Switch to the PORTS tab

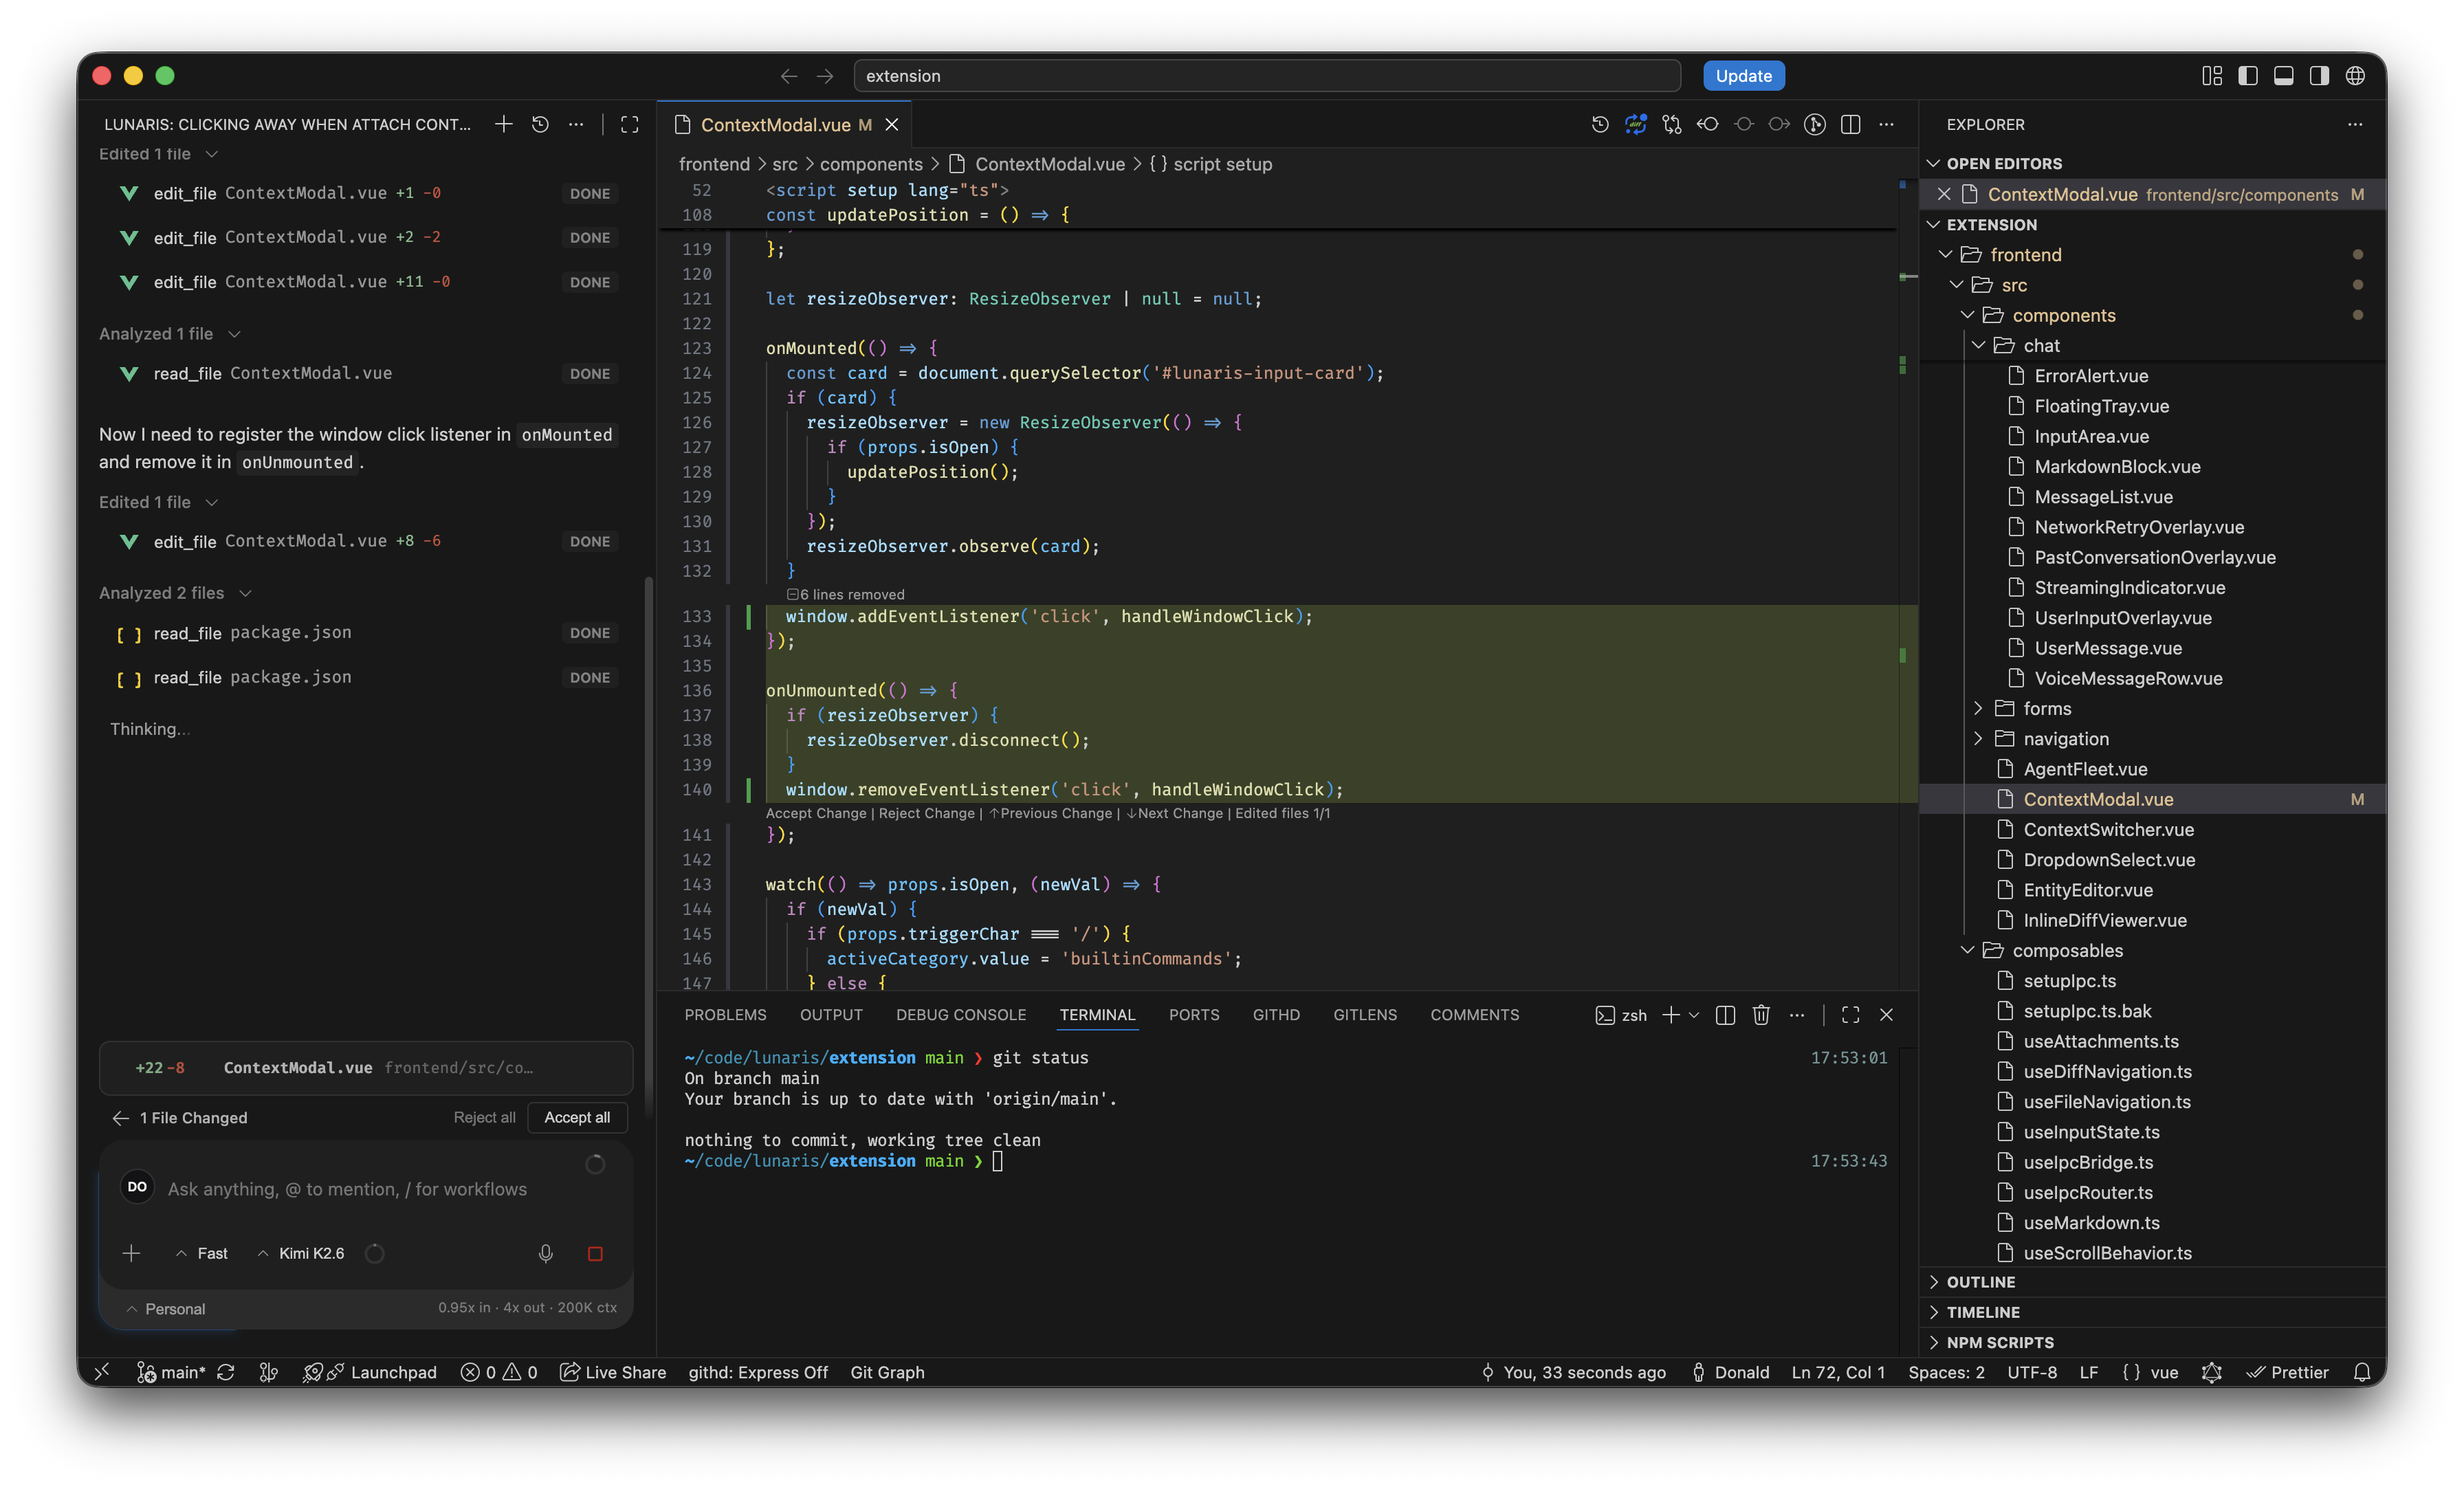click(1194, 1015)
